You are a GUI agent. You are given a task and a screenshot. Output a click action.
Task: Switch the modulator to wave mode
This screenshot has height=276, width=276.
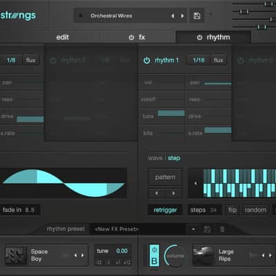155,158
